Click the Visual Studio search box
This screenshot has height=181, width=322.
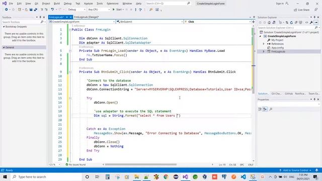(x=168, y=4)
